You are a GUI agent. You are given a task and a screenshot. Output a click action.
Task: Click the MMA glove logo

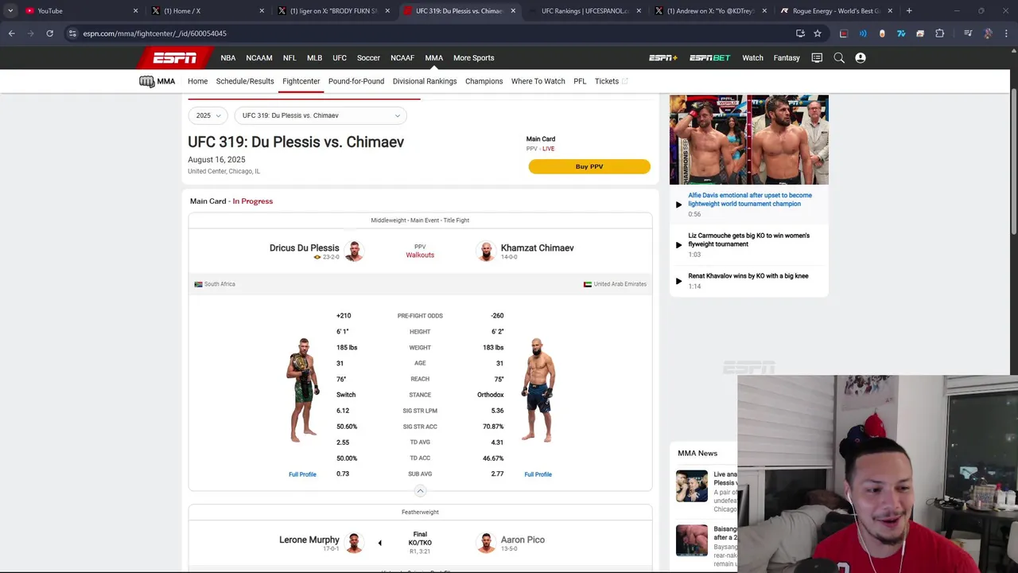(x=147, y=81)
